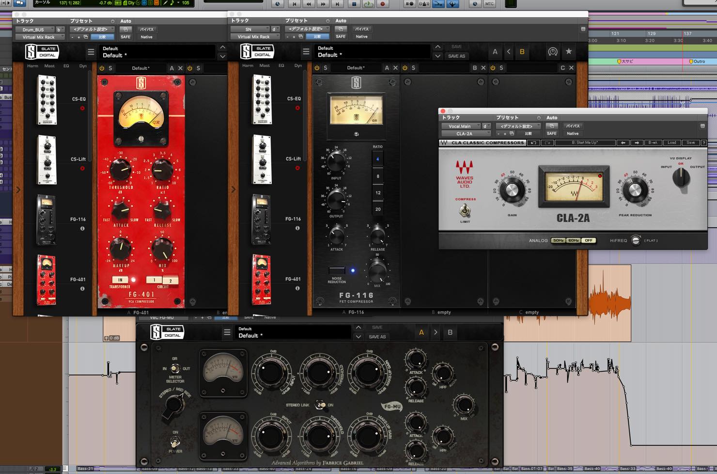The image size is (717, 474).
Task: Click the Pro Tools stop button
Action: pos(354,4)
